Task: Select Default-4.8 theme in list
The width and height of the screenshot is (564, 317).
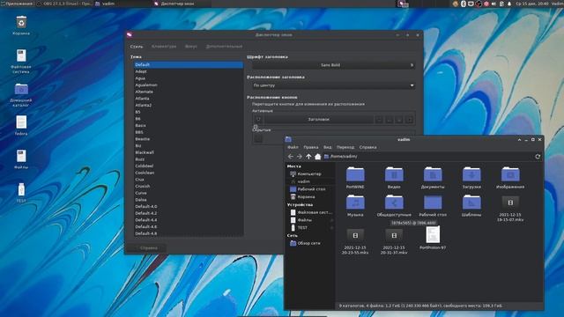Action: pos(189,233)
